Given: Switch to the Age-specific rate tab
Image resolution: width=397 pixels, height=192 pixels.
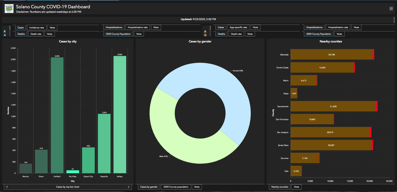Looking at the screenshot, I should pyautogui.click(x=238, y=28).
